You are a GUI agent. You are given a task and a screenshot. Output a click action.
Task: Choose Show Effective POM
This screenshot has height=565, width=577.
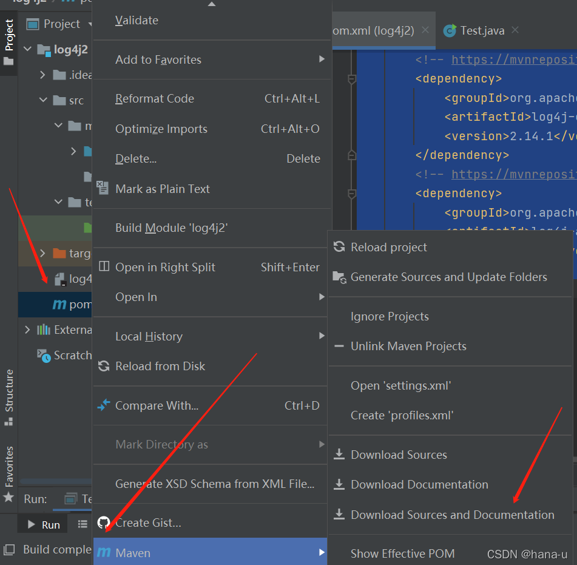(403, 553)
